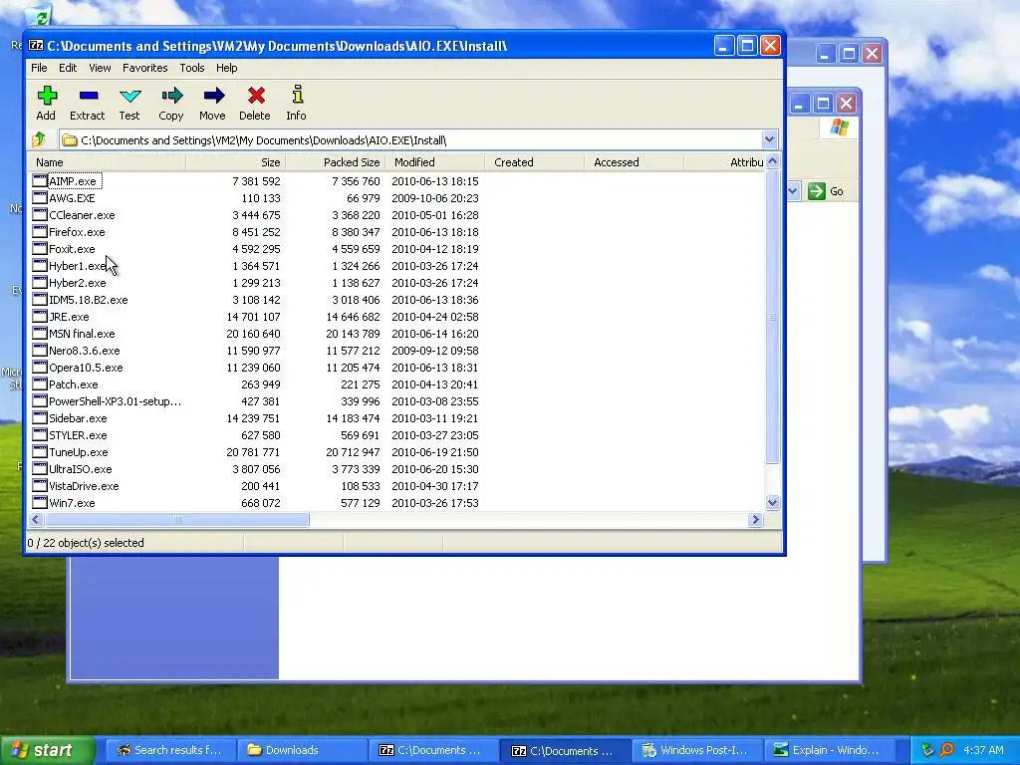Open the Tools menu

(x=192, y=68)
